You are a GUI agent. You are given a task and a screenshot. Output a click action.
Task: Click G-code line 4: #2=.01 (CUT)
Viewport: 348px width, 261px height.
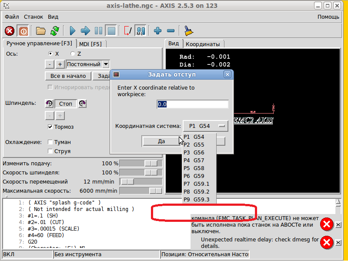(x=46, y=222)
